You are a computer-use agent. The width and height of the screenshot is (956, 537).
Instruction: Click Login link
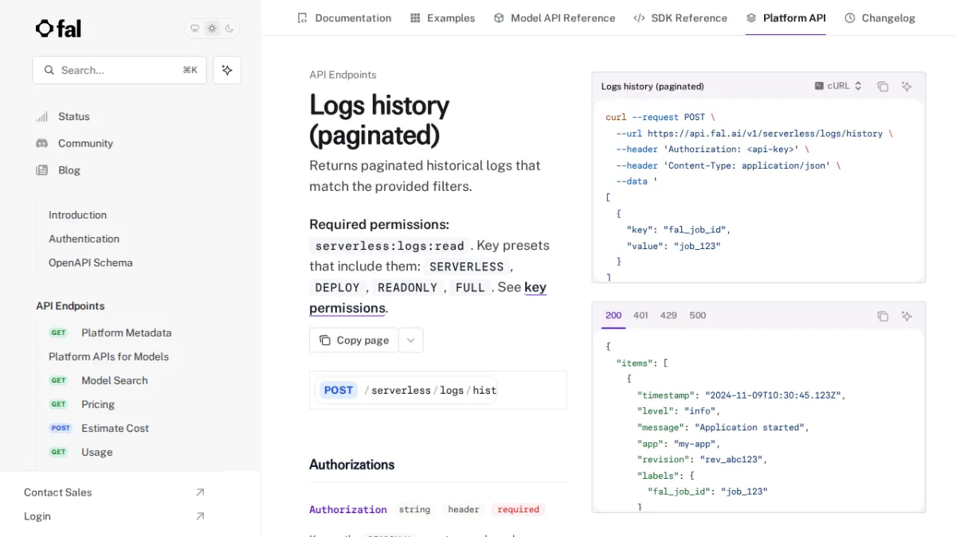(x=37, y=516)
